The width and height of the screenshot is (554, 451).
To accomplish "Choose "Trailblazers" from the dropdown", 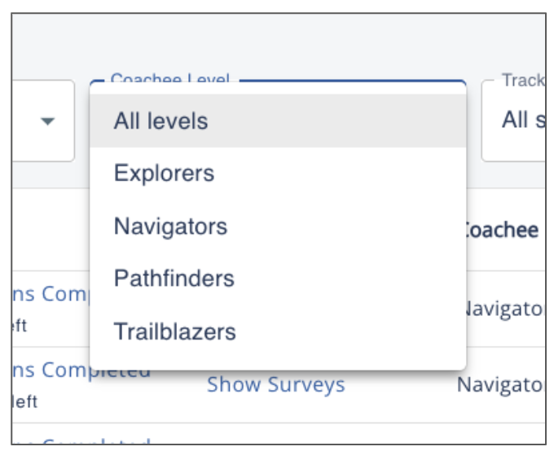I will 174,331.
